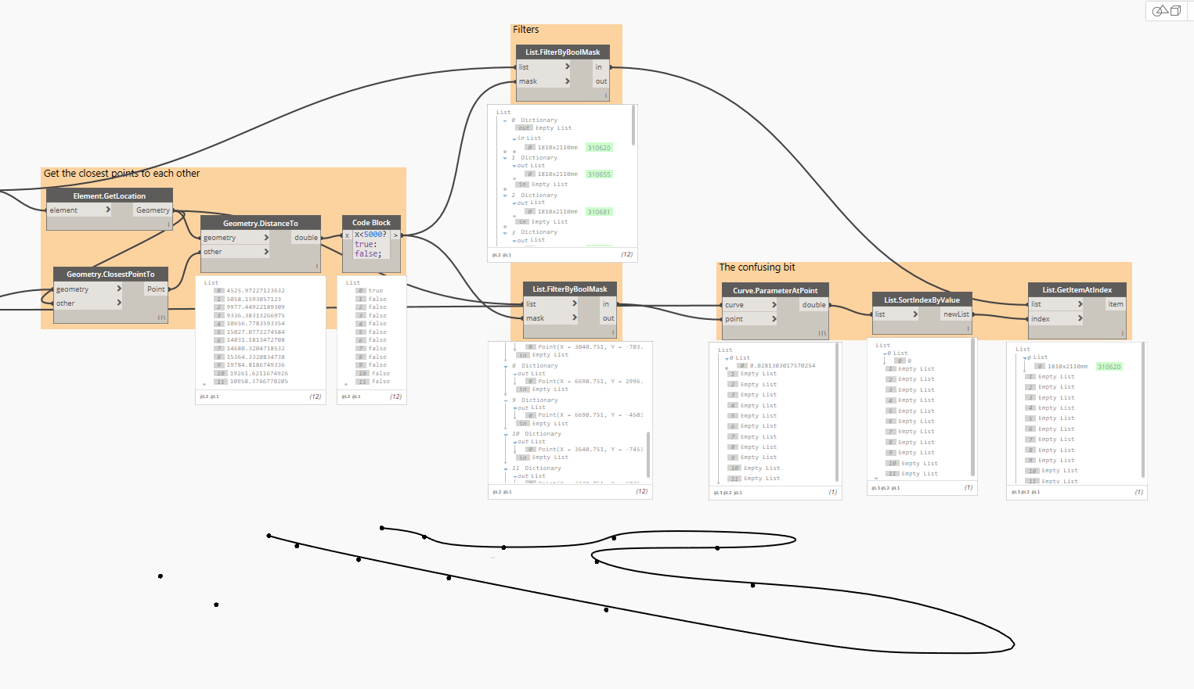Click the out port on upper List.FilterByBoolMask

(x=601, y=81)
